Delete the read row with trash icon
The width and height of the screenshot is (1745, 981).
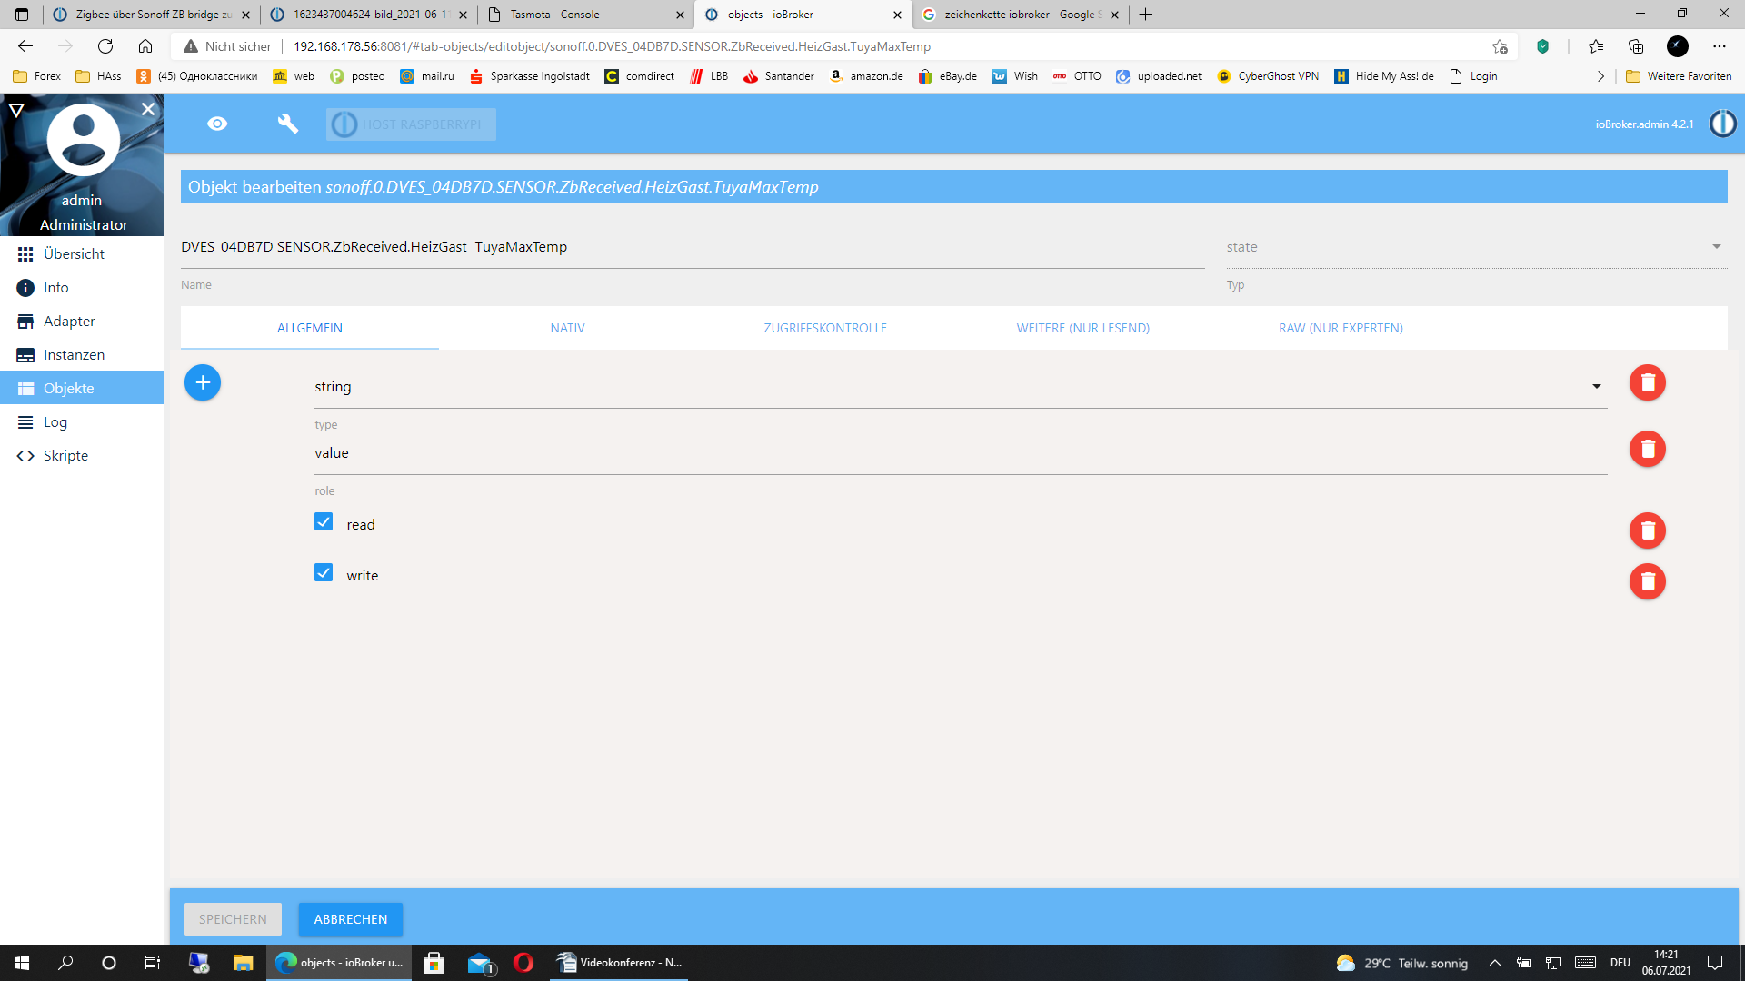point(1647,530)
